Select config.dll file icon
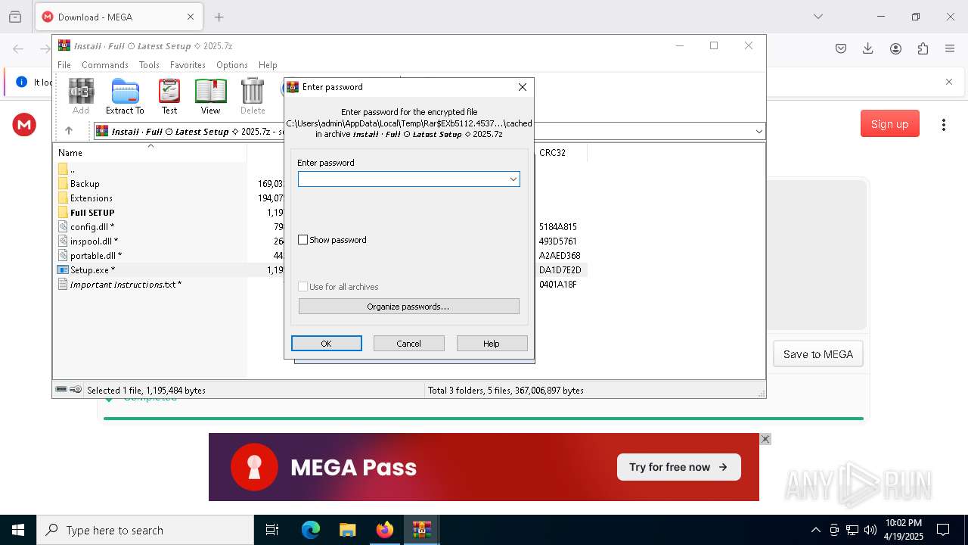The width and height of the screenshot is (968, 545). (x=63, y=226)
